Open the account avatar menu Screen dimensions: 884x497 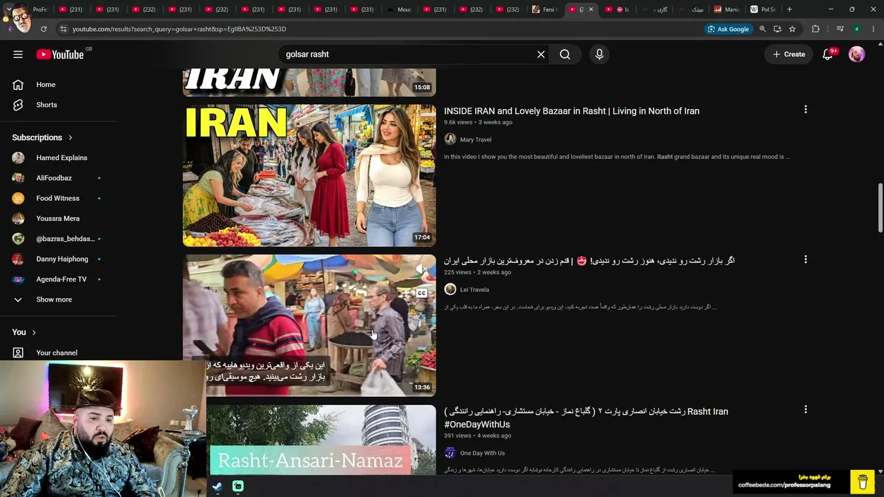[857, 55]
